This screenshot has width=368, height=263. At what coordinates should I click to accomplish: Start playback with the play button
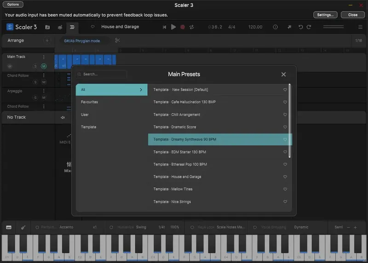point(173,27)
